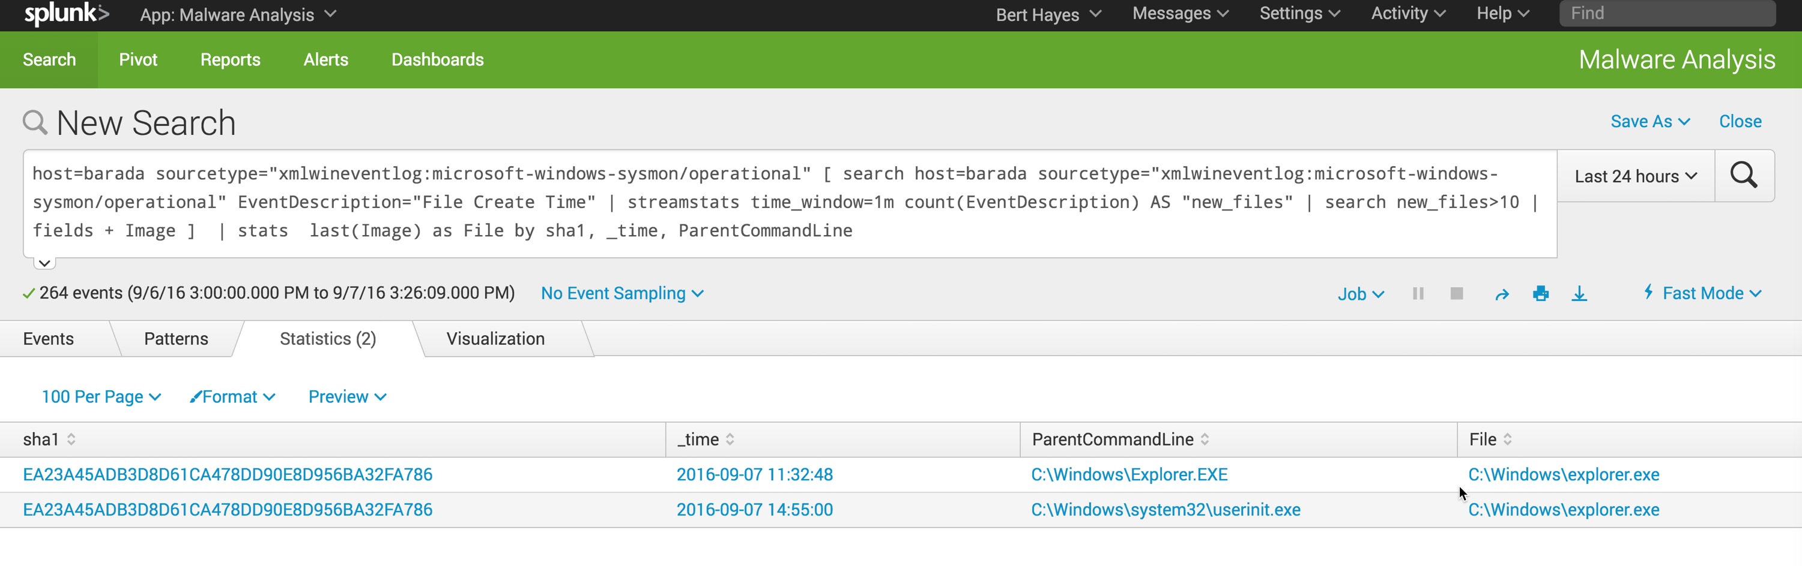The width and height of the screenshot is (1802, 566).
Task: Open the Dashboards menu item
Action: point(437,60)
